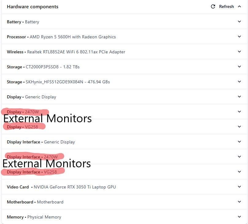Click the Refresh circular arrow icon
This screenshot has height=224, width=248.
click(213, 6)
